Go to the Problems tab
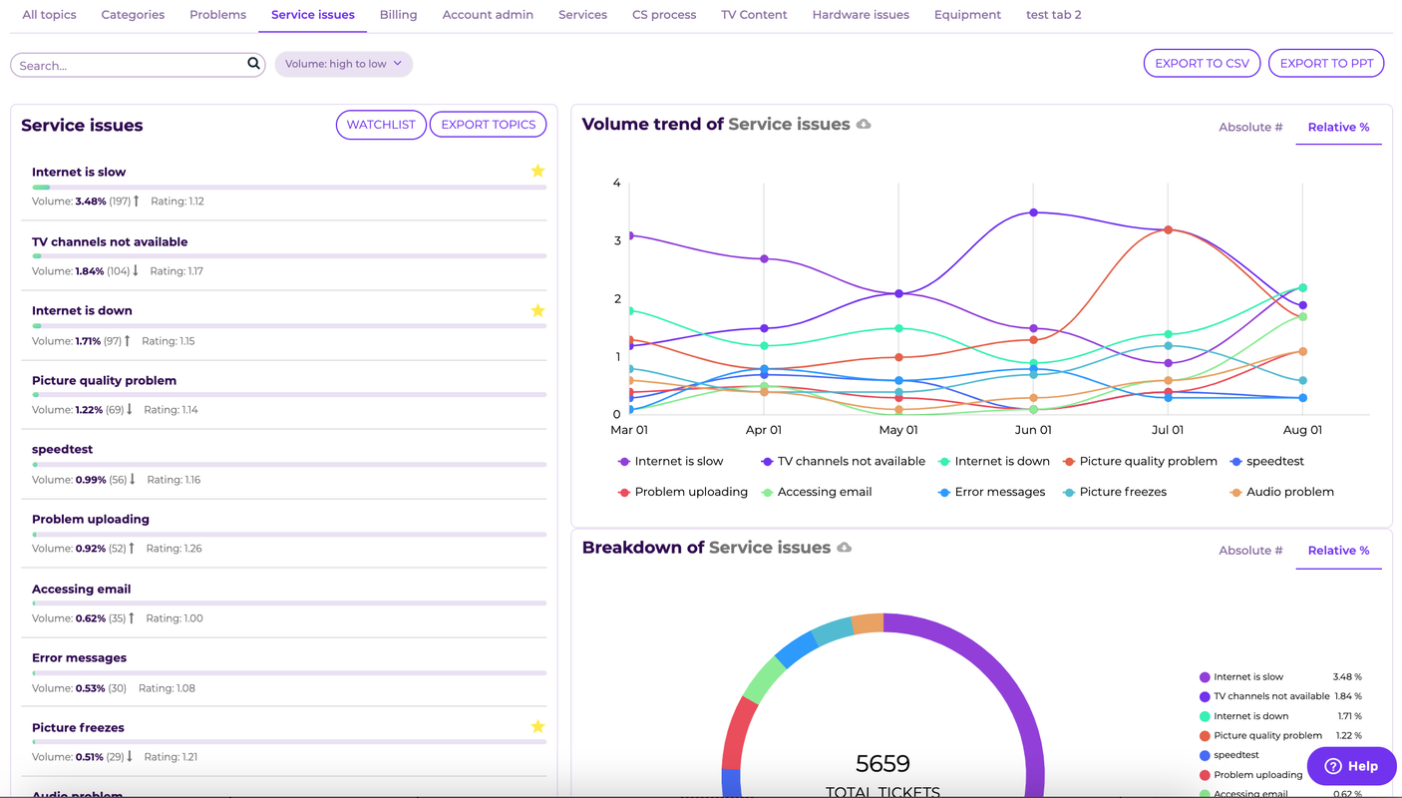 point(217,15)
